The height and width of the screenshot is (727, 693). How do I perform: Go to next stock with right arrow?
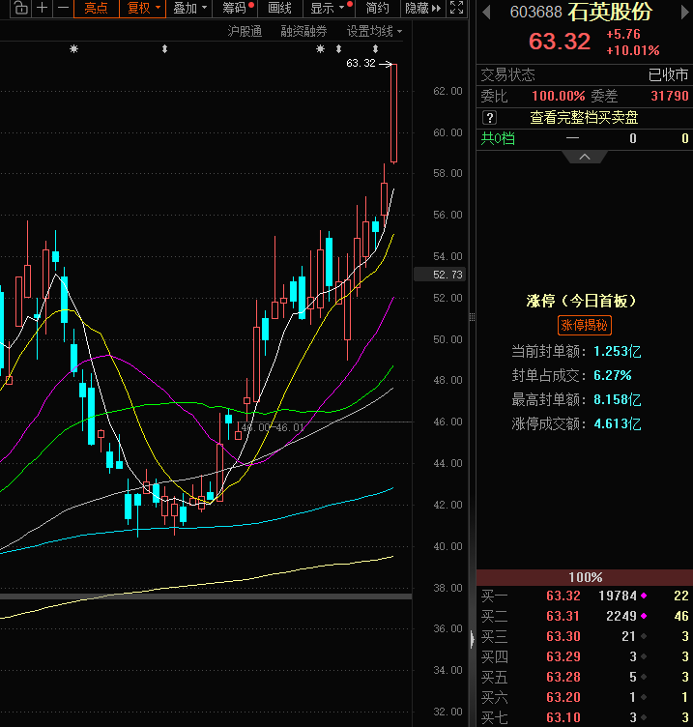[x=684, y=12]
